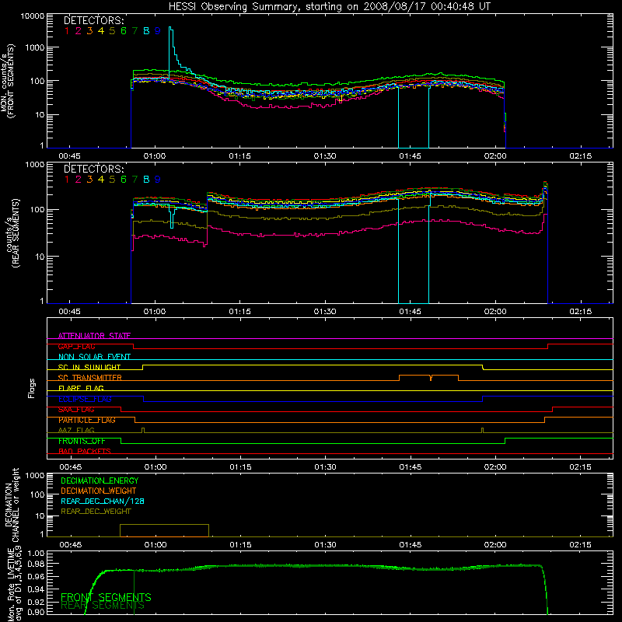Select orange detector 3 in rear segments legend
This screenshot has height=622, width=622.
pyautogui.click(x=89, y=180)
